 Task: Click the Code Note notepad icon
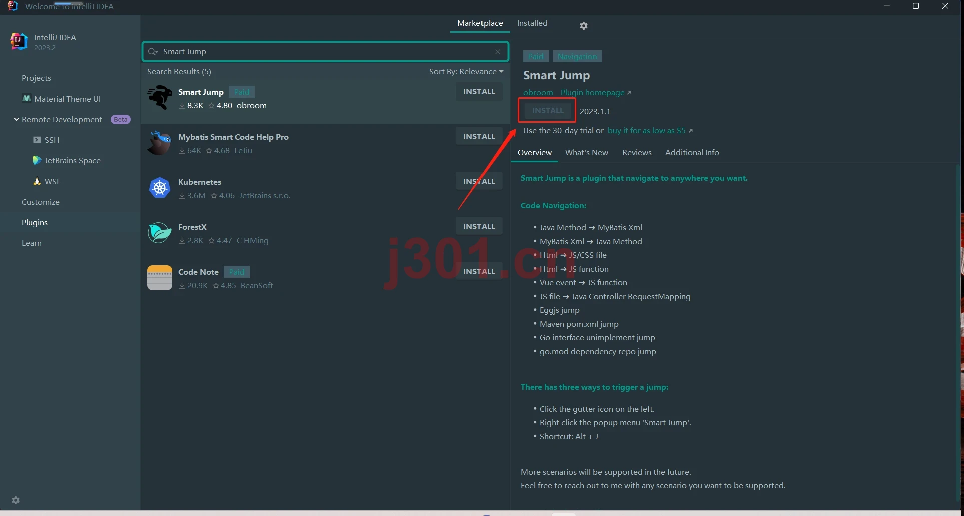coord(160,278)
